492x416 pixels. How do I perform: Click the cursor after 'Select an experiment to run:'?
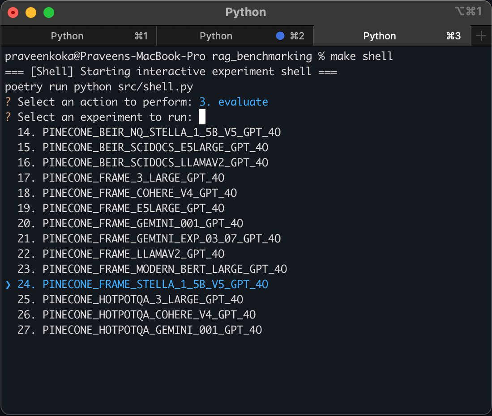202,117
